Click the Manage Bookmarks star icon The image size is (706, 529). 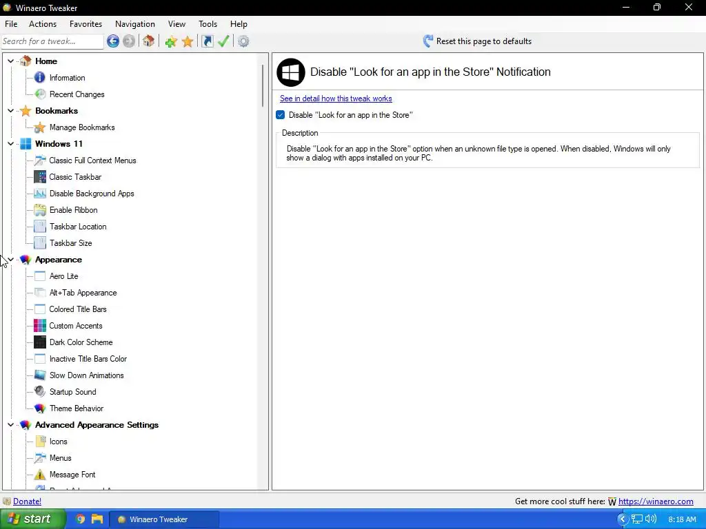[x=39, y=127]
